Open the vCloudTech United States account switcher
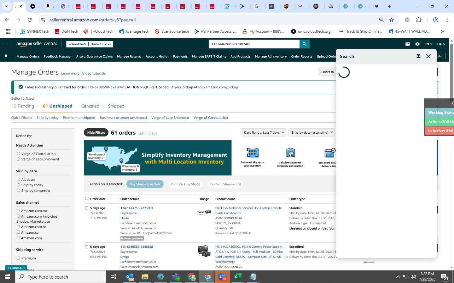 pos(90,44)
